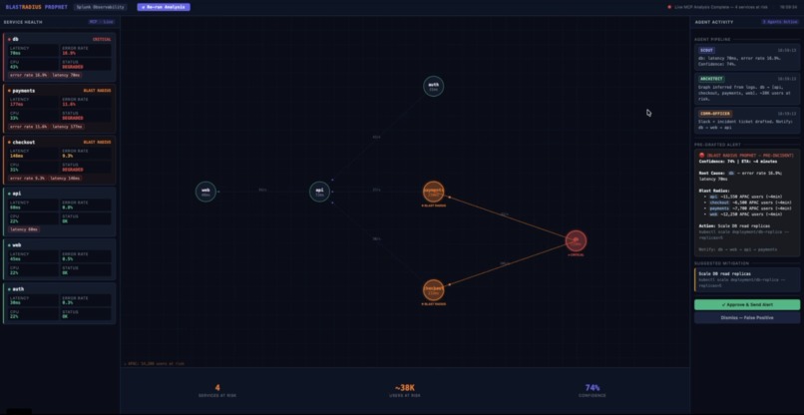Image resolution: width=804 pixels, height=415 pixels.
Task: Click the Scale DB read replicas mitigation
Action: coord(747,280)
